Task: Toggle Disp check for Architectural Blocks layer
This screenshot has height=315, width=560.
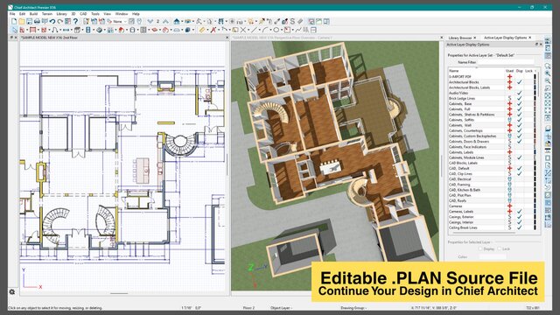Action: point(519,81)
